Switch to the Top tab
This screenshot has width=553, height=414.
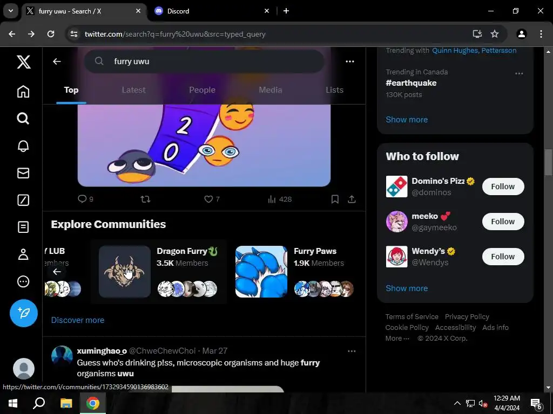pos(71,90)
